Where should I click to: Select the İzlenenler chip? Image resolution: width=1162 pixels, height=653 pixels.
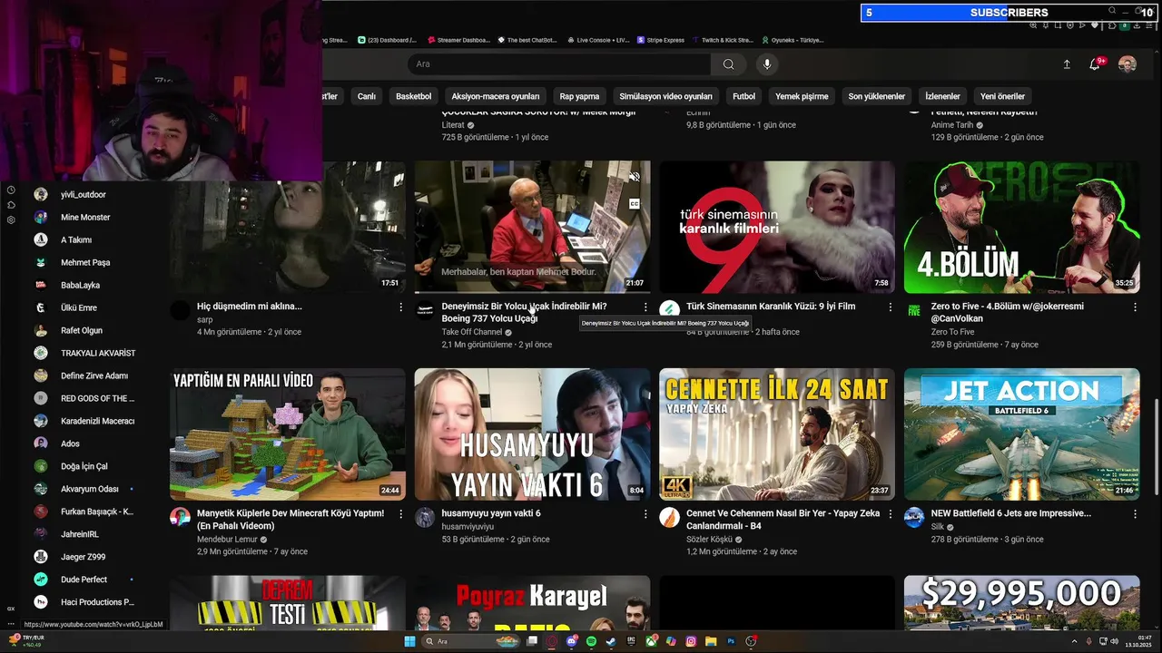pyautogui.click(x=942, y=96)
